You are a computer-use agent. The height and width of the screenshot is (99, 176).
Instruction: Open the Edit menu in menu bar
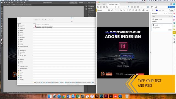(16, 1)
